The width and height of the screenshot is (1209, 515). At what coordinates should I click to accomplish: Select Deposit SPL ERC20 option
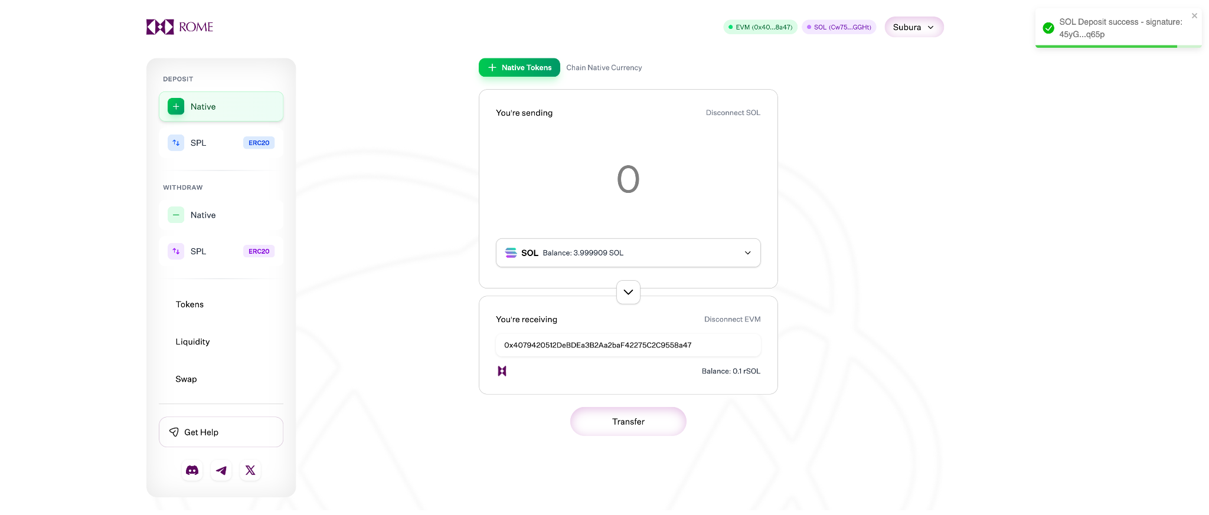221,143
